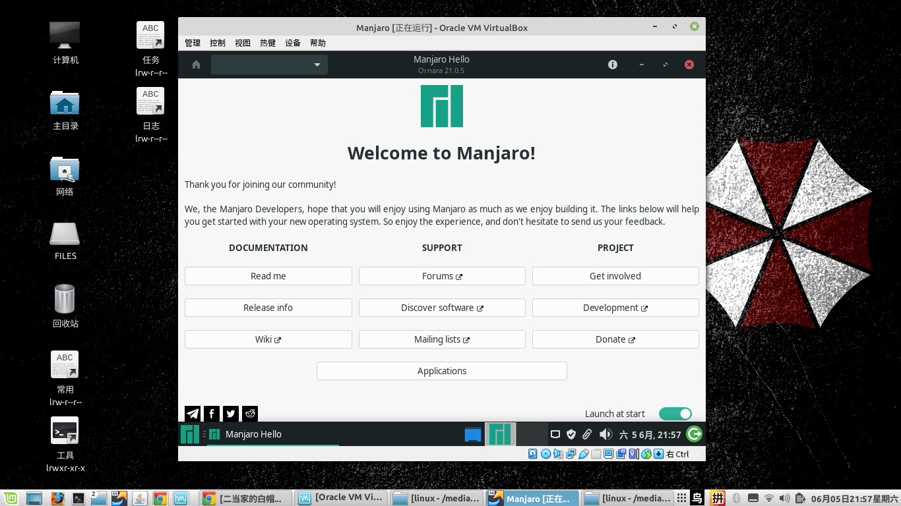The width and height of the screenshot is (901, 506).
Task: Switch to Oracle VM VirtualBox manager task
Action: 342,498
